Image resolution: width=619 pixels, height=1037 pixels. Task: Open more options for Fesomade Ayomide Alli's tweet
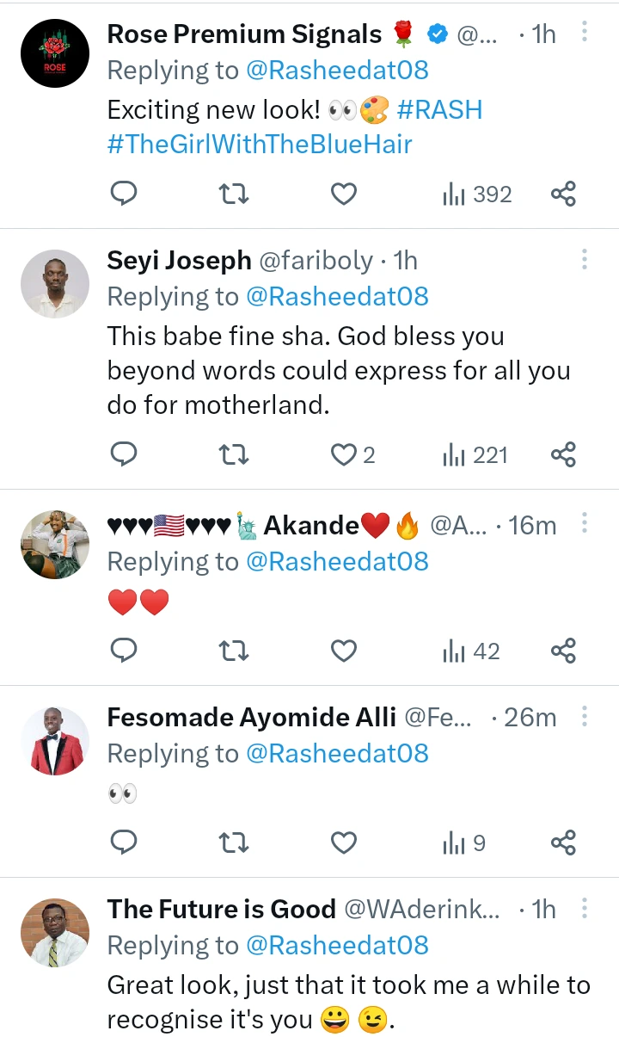coord(585,716)
